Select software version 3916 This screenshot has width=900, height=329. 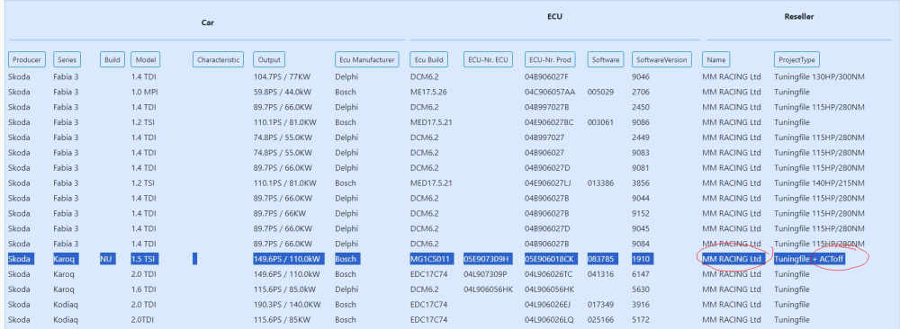point(641,305)
